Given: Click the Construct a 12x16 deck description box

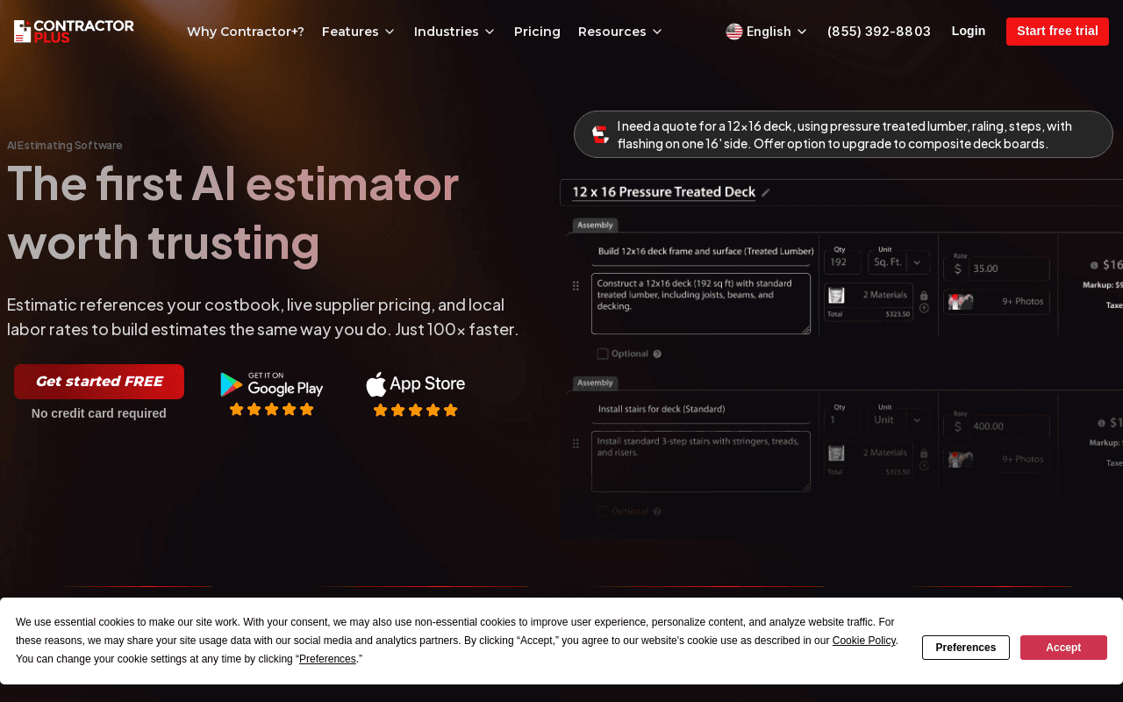Looking at the screenshot, I should 701,304.
